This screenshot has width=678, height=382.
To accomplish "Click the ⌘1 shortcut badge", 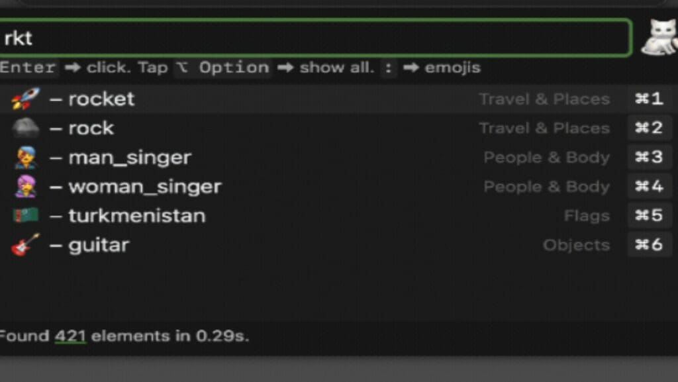I will tap(649, 99).
